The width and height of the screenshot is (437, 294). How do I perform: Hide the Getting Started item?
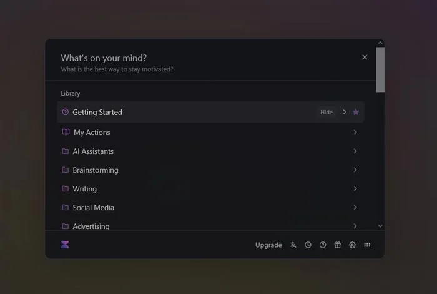tap(327, 113)
